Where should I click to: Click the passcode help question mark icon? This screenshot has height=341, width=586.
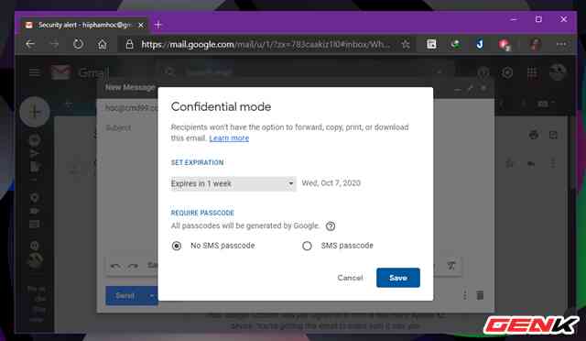331,226
